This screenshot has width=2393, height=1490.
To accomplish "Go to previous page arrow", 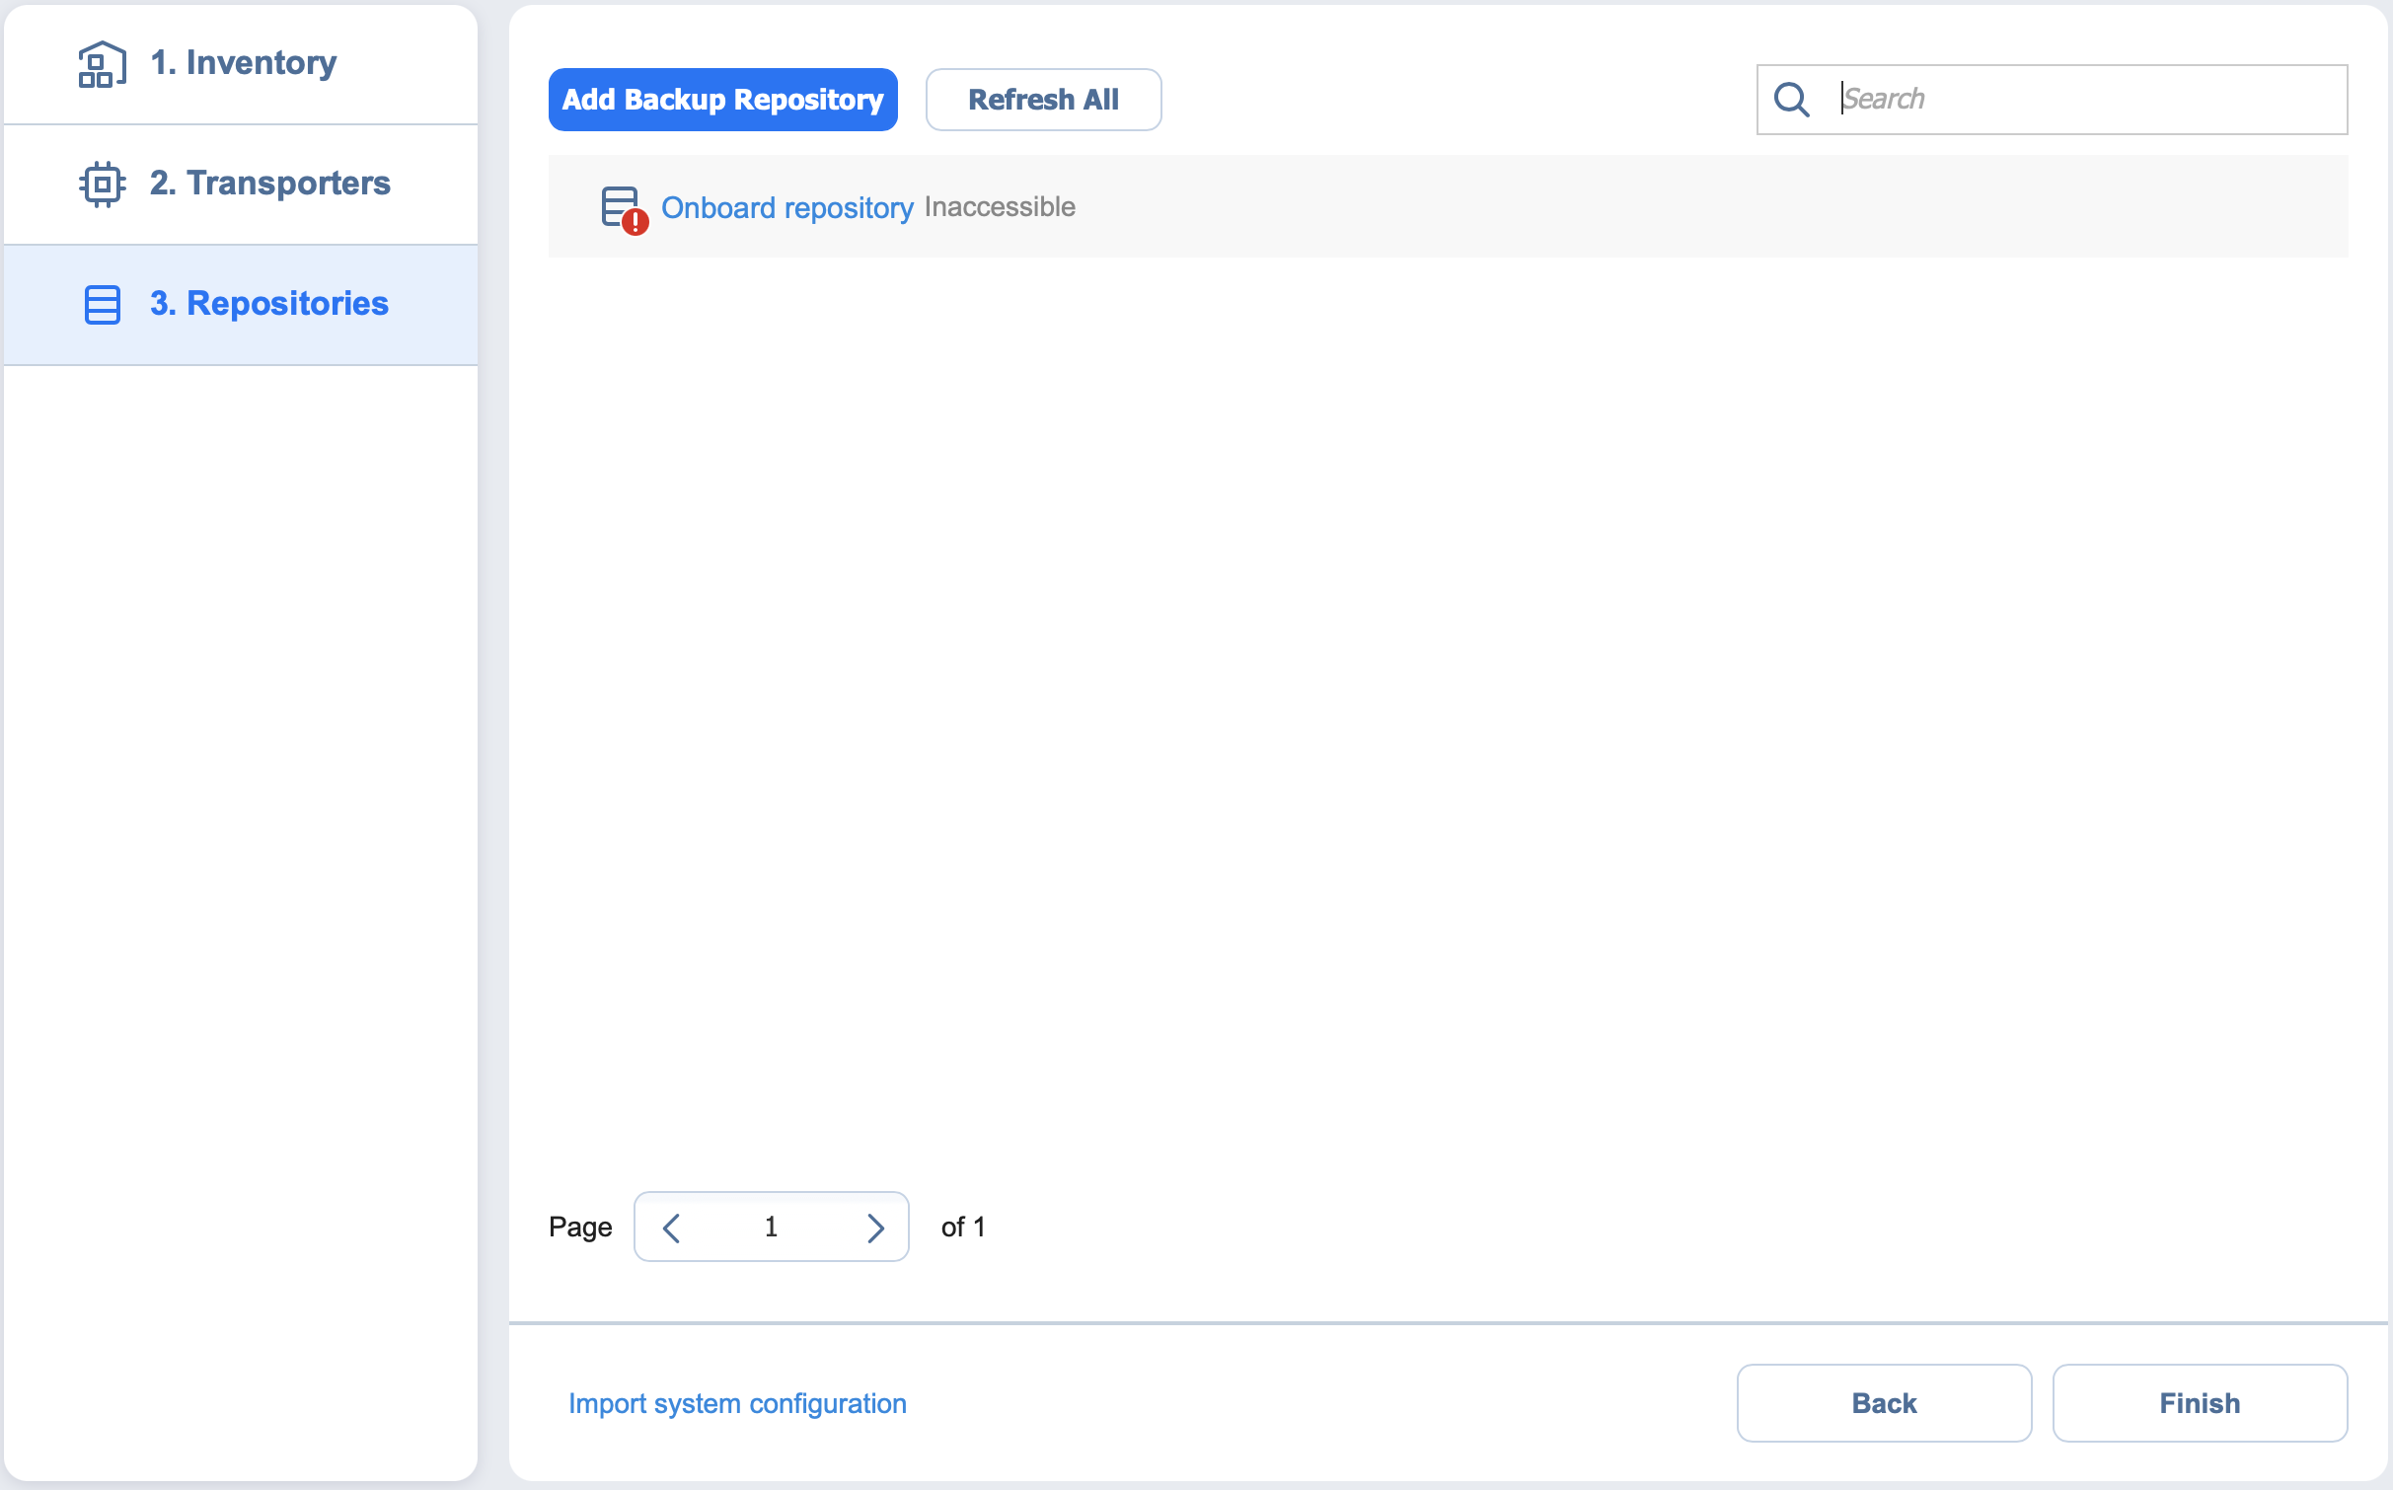I will click(x=672, y=1228).
